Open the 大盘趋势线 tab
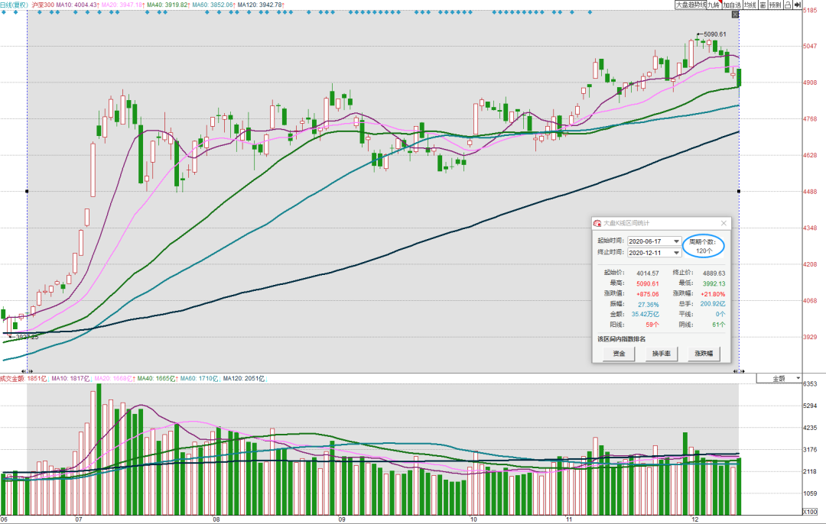Viewport: 826px width, 524px height. point(691,5)
